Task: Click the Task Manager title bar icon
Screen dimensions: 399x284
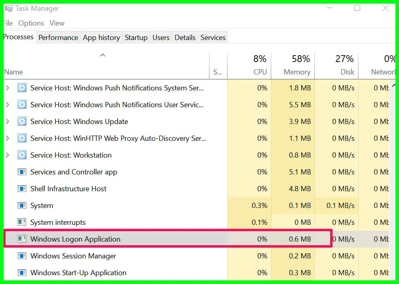Action: click(8, 8)
